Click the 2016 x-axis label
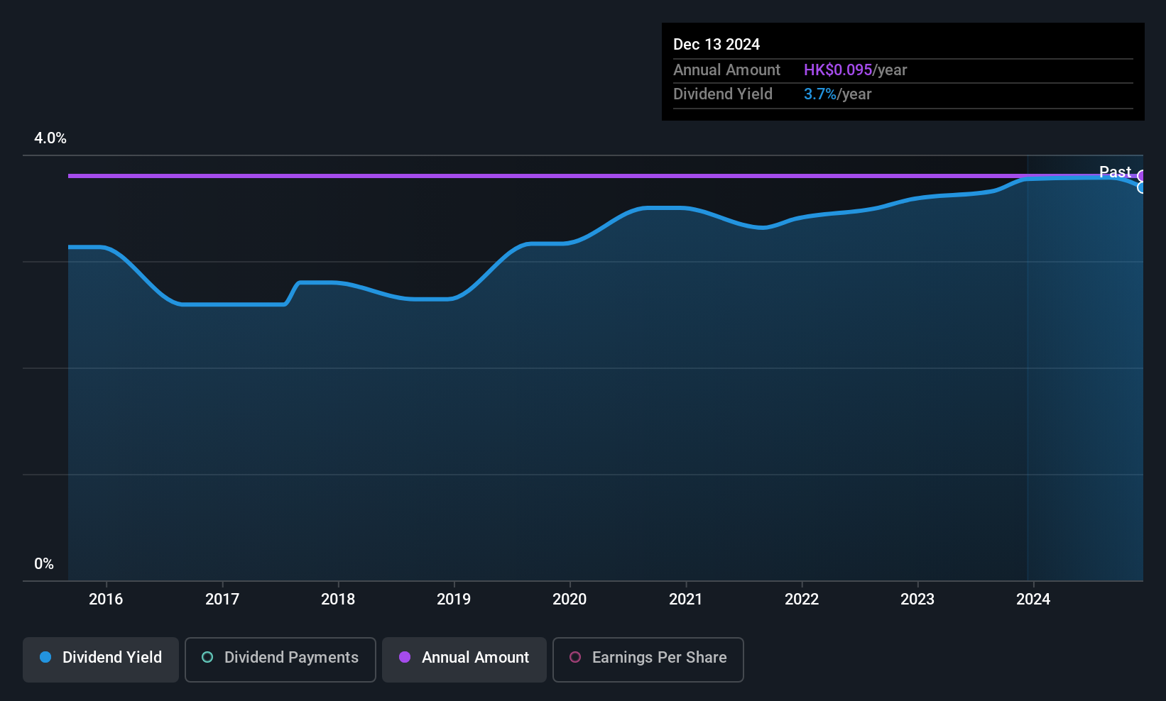 tap(106, 599)
